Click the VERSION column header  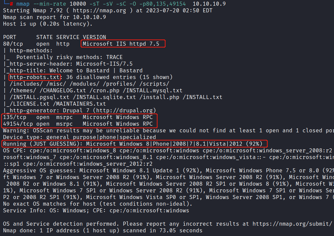(94, 37)
